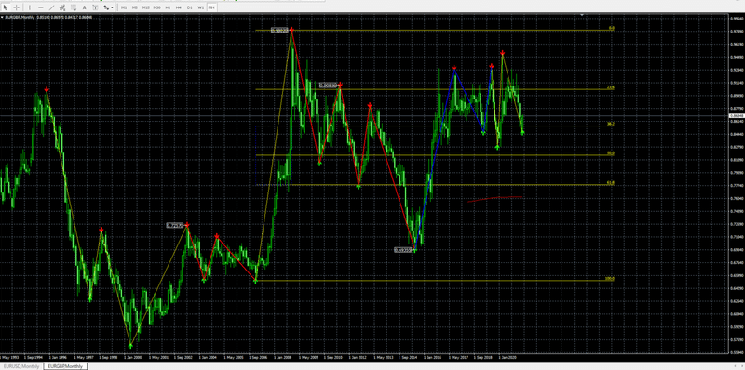Image resolution: width=745 pixels, height=370 pixels.
Task: Switch to M5 timeframe
Action: (x=135, y=7)
